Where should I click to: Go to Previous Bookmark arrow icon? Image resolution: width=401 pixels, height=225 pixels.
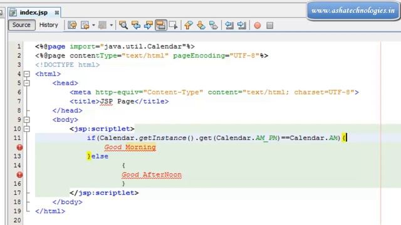[189, 25]
